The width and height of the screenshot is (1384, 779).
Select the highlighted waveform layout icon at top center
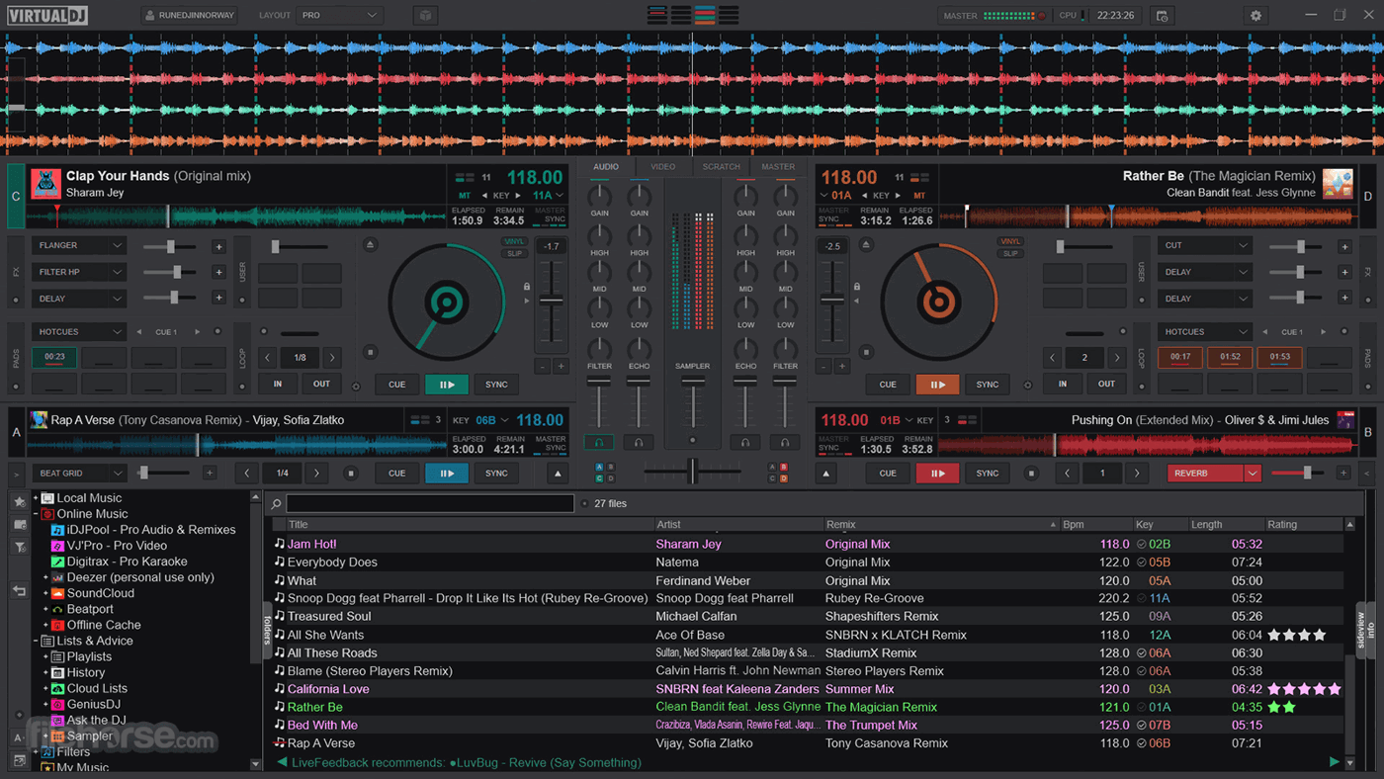[704, 15]
